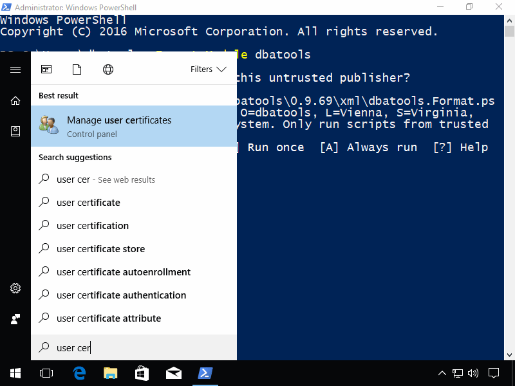Click inside the 'user cer' search box
The height and width of the screenshot is (386, 515).
pyautogui.click(x=129, y=347)
